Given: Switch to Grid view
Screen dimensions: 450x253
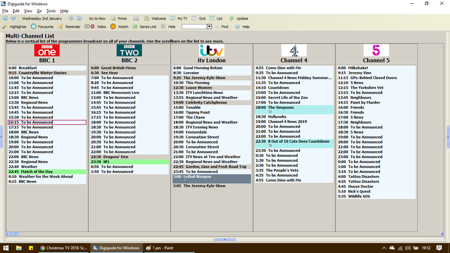Looking at the screenshot, I should pyautogui.click(x=199, y=19).
